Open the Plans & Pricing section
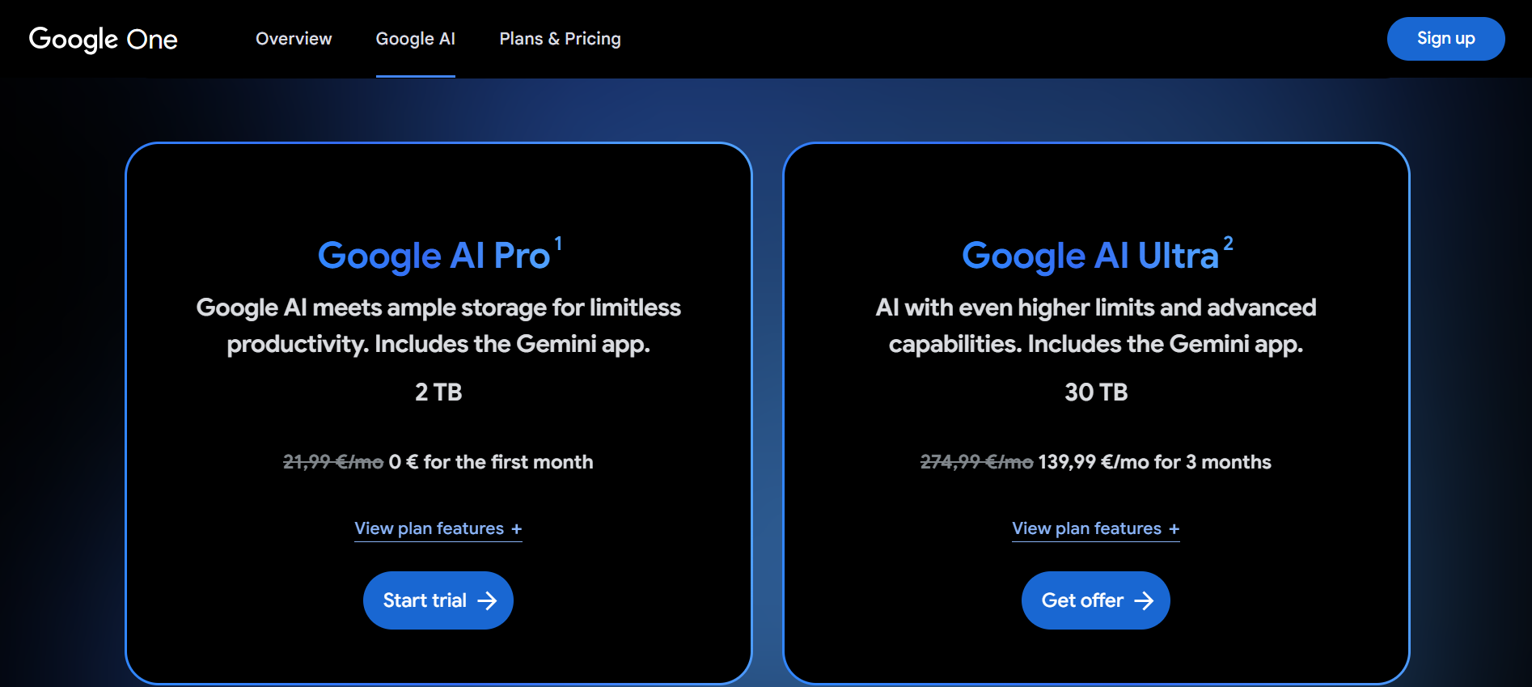1532x687 pixels. [560, 38]
